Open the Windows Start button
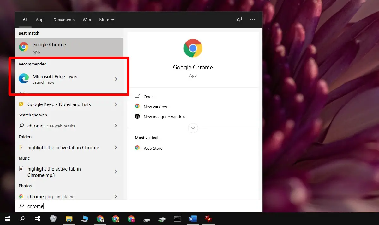This screenshot has width=379, height=225. tap(7, 219)
